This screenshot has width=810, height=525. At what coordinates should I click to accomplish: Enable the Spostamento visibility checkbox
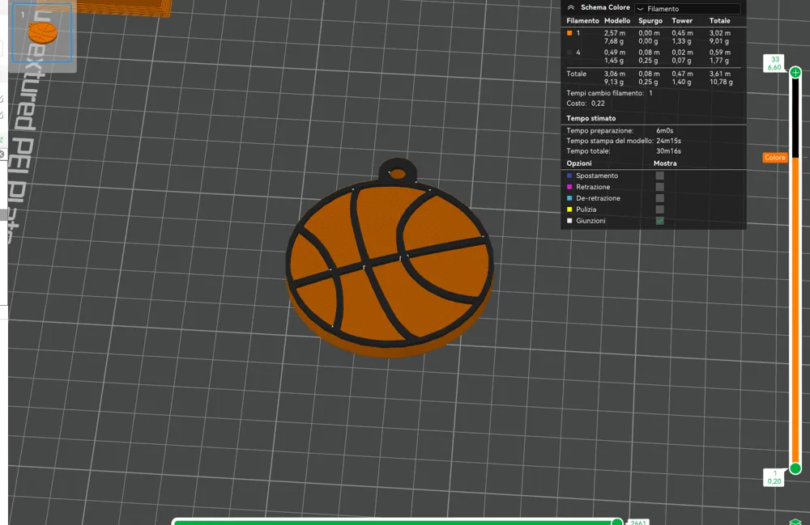(x=659, y=176)
